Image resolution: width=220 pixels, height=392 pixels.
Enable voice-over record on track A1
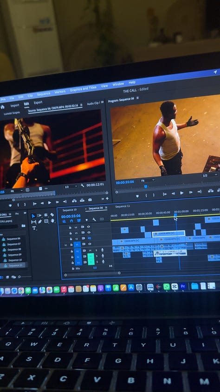[102, 250]
